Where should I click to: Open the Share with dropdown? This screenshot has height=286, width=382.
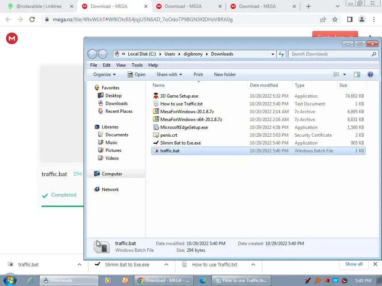tap(169, 74)
